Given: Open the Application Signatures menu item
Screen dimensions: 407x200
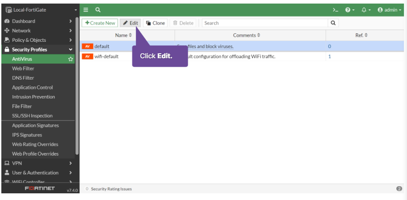Looking at the screenshot, I should (36, 125).
